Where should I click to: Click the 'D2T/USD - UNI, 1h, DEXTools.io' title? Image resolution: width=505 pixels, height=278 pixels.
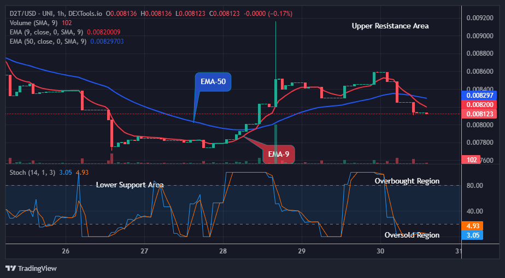click(x=56, y=14)
